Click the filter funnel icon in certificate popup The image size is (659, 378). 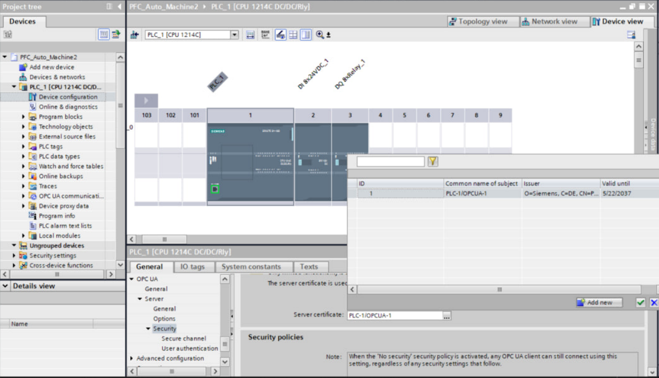click(432, 161)
